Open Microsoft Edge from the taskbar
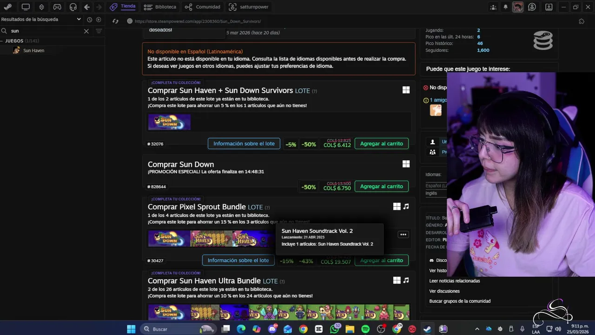The height and width of the screenshot is (335, 595). pyautogui.click(x=241, y=329)
